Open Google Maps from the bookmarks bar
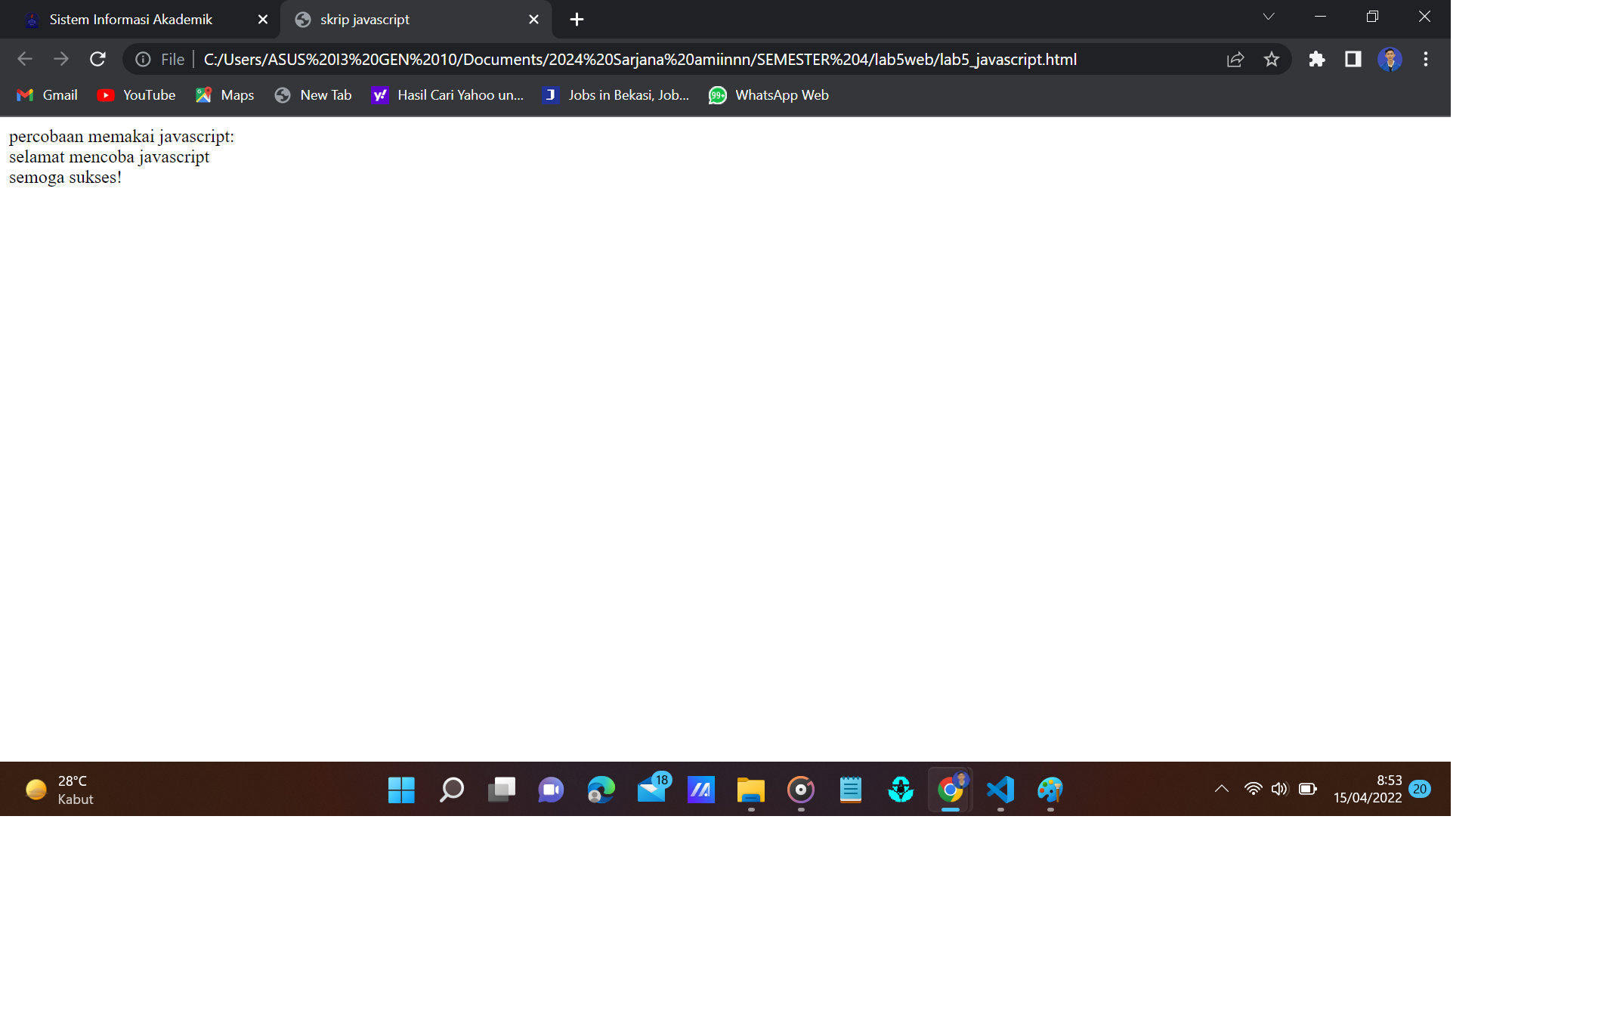Screen dimensions: 1617x1011 click(224, 94)
